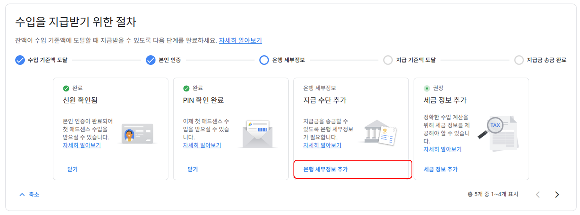Click 닫기 on the PIN 확인 완료 card
The image size is (580, 215).
(192, 169)
